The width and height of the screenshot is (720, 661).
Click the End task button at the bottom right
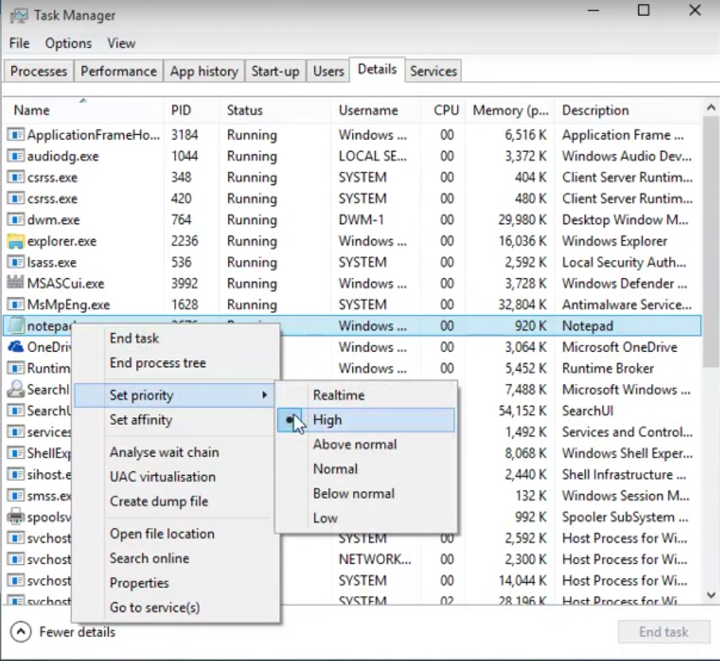[664, 632]
